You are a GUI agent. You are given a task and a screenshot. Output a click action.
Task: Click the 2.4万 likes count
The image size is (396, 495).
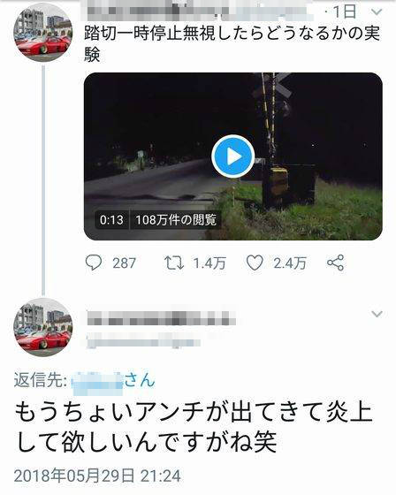point(290,263)
